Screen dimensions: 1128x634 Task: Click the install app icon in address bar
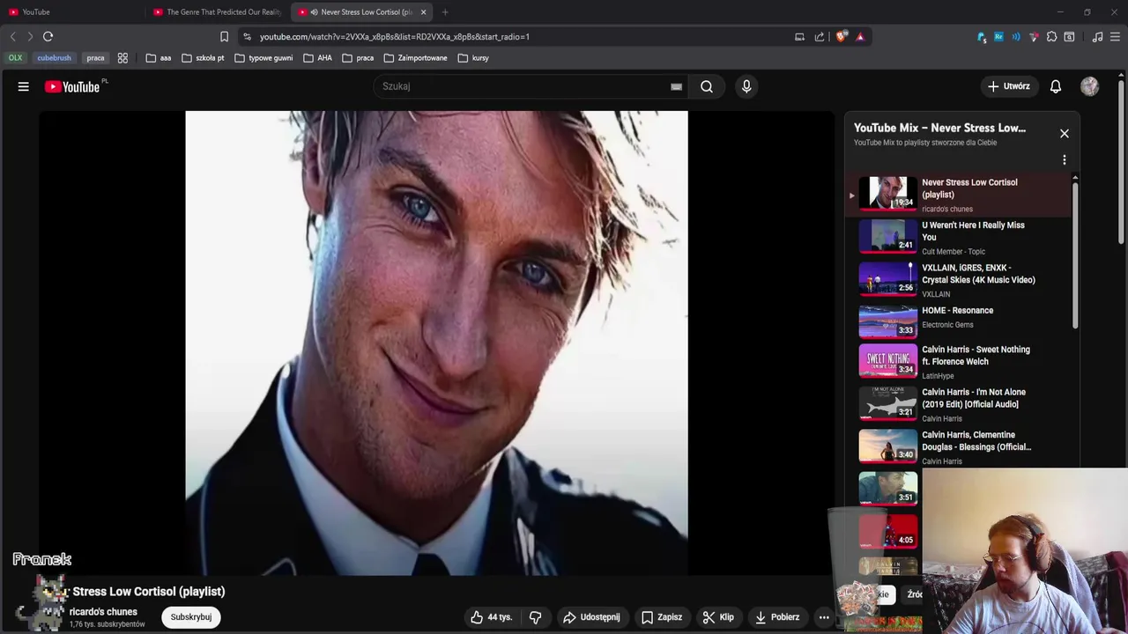click(799, 37)
